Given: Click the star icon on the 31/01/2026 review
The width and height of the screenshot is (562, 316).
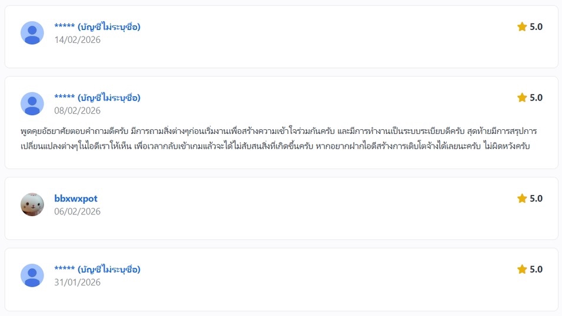Looking at the screenshot, I should 521,269.
